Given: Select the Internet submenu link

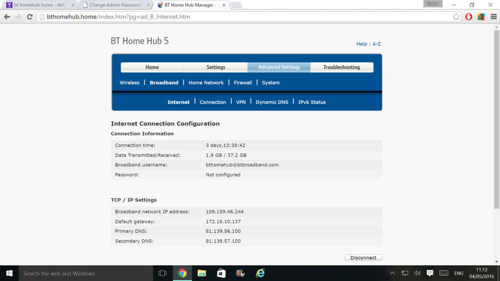Looking at the screenshot, I should tap(179, 102).
